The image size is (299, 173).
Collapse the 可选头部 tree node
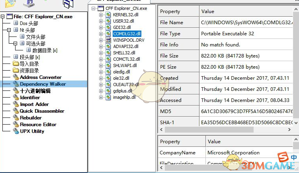15,44
